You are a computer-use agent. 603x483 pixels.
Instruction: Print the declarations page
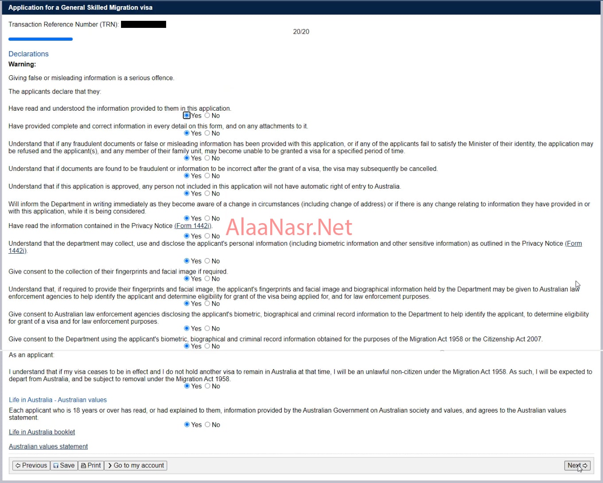(x=91, y=465)
